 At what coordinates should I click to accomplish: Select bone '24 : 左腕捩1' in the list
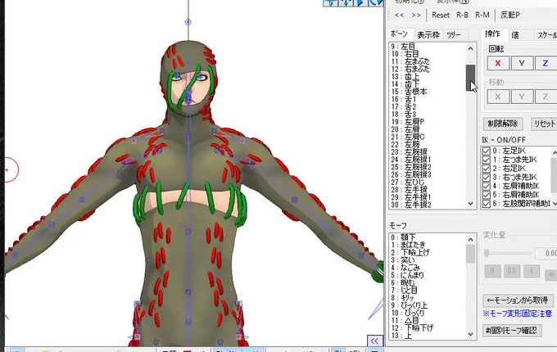pyautogui.click(x=411, y=160)
